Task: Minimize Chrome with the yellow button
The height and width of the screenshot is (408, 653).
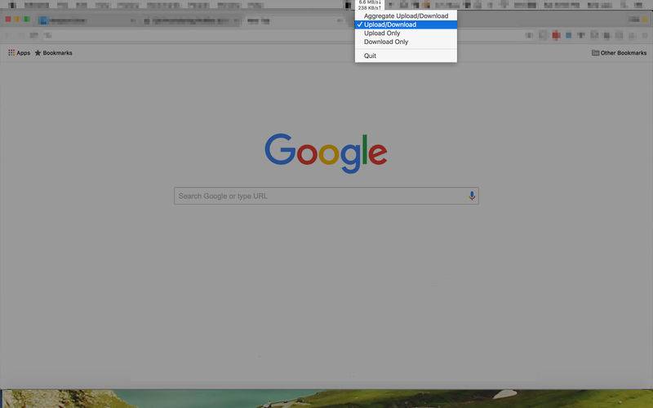Action: pyautogui.click(x=17, y=19)
